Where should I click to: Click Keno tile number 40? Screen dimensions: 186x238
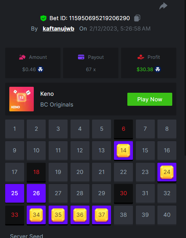[x=167, y=215]
